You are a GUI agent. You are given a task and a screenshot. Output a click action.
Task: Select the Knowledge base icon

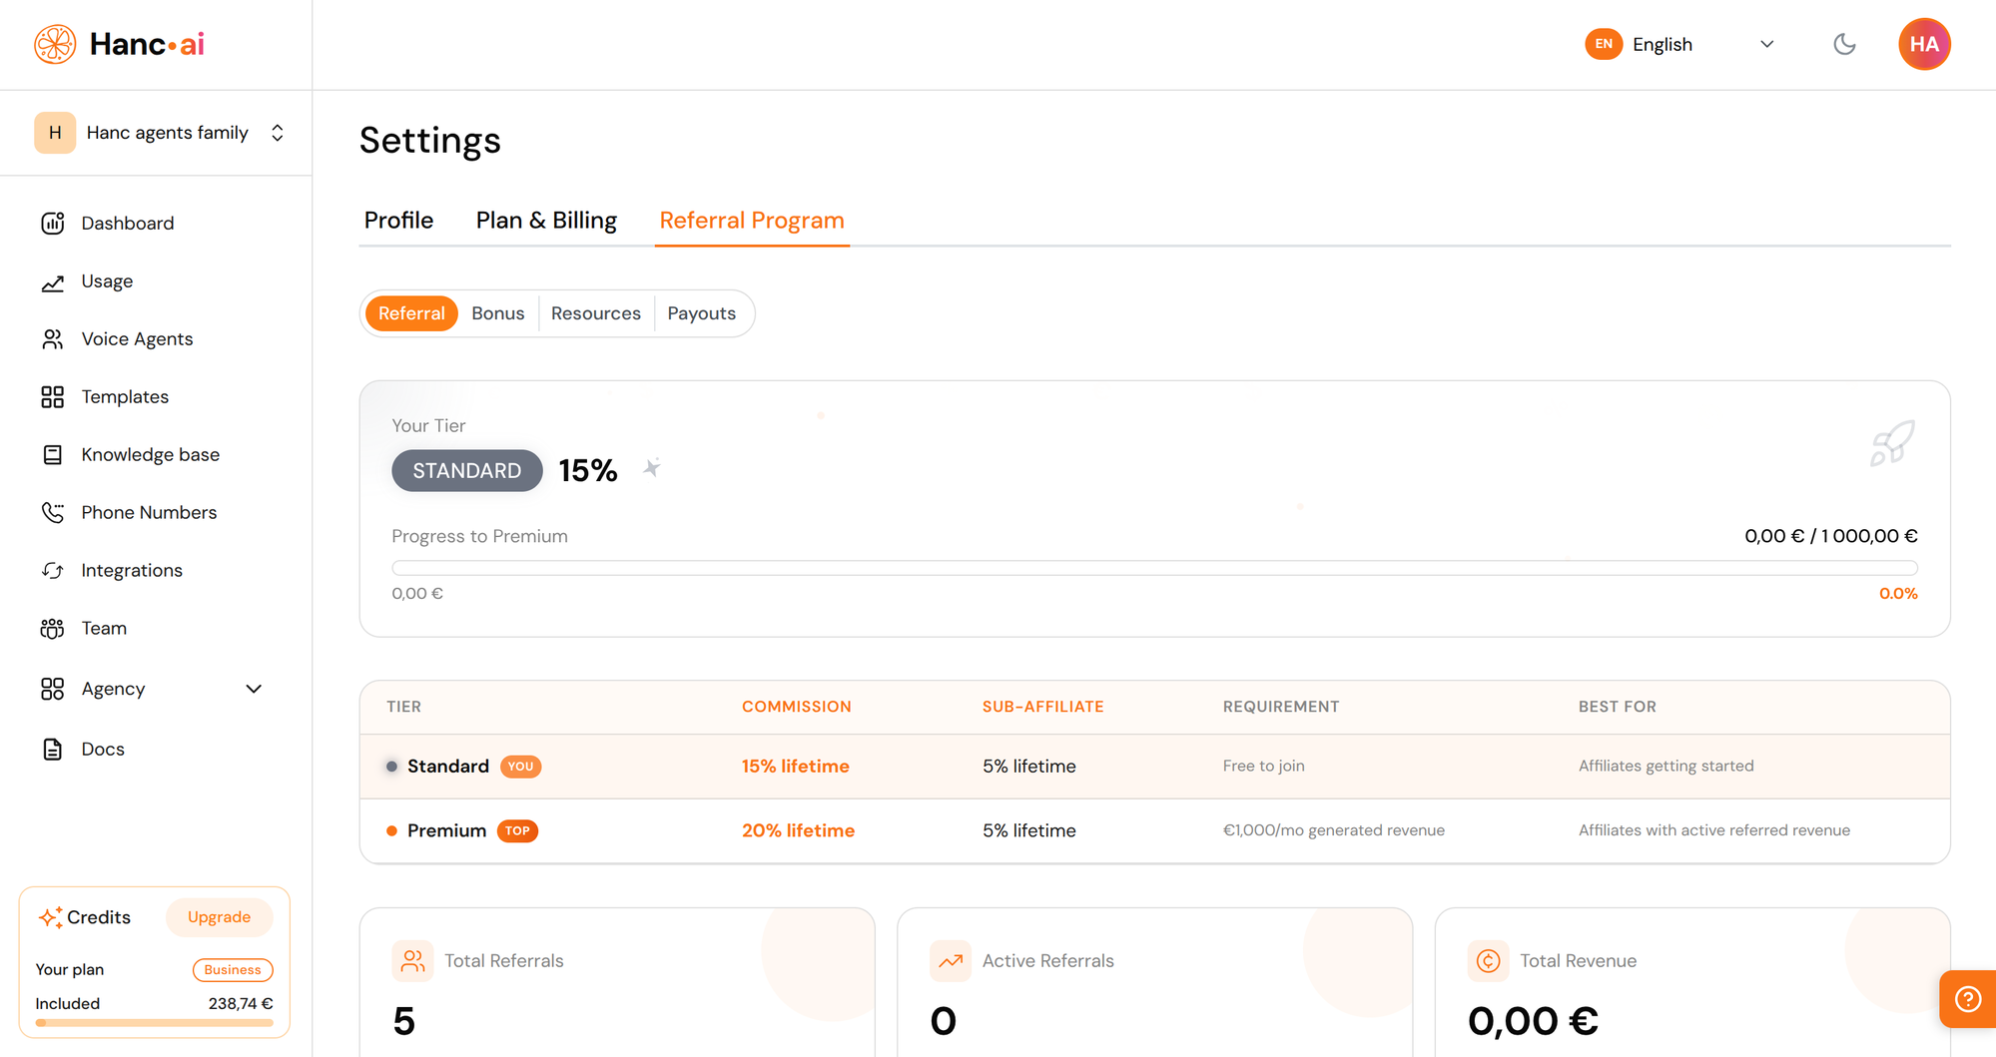pos(53,454)
